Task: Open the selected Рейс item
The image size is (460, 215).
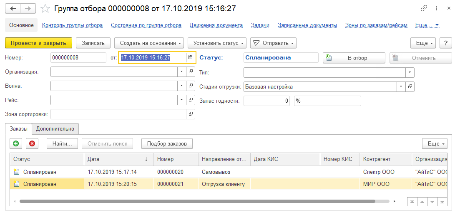Action: [191, 100]
